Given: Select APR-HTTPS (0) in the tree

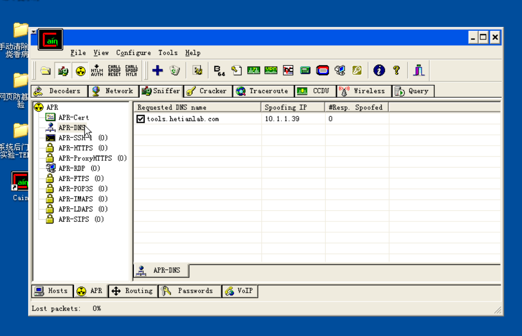Looking at the screenshot, I should (x=83, y=148).
